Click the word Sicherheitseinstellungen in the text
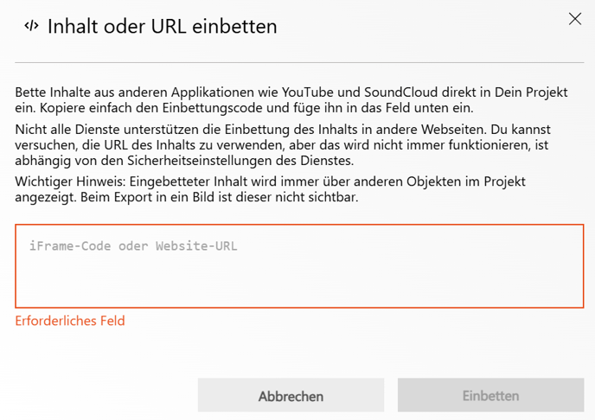 pos(200,161)
